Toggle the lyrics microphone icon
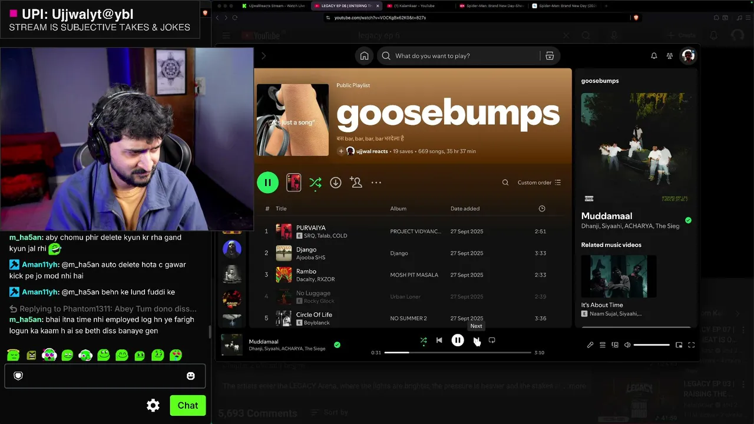 (x=590, y=345)
